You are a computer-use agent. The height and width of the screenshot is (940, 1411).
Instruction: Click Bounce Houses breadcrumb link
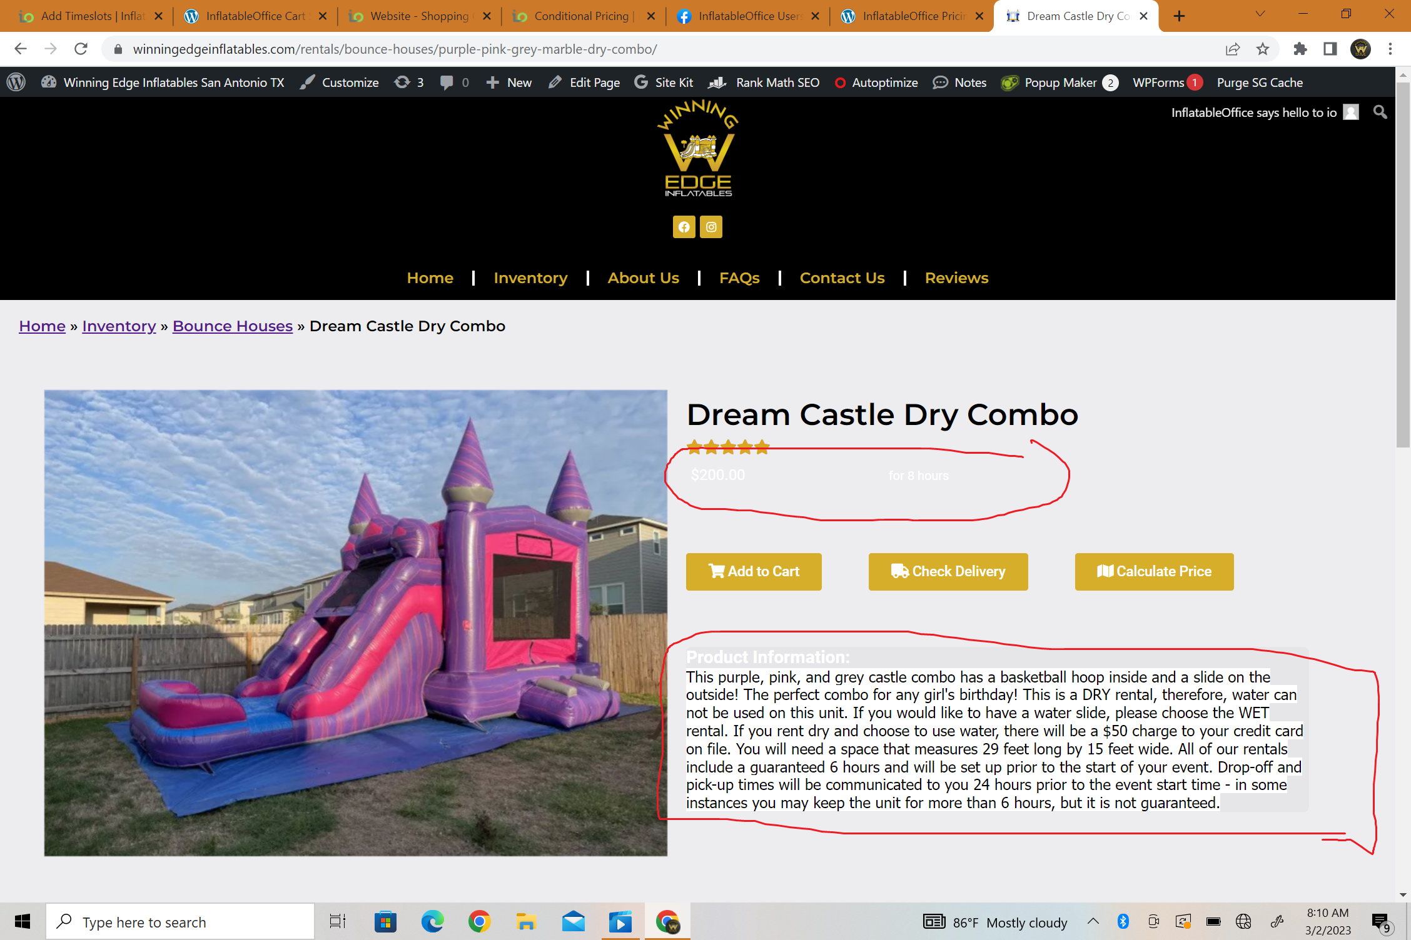(x=233, y=326)
